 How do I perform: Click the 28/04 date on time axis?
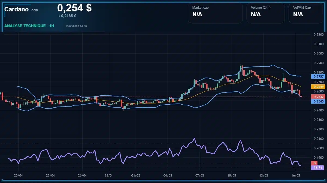pyautogui.click(x=109, y=176)
